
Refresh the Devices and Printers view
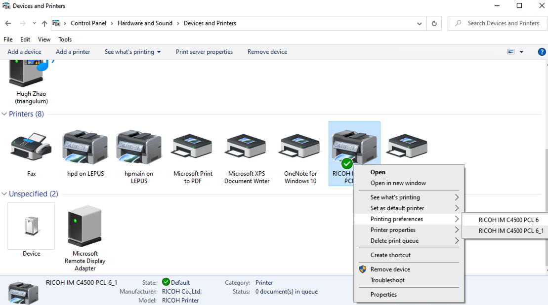(434, 23)
